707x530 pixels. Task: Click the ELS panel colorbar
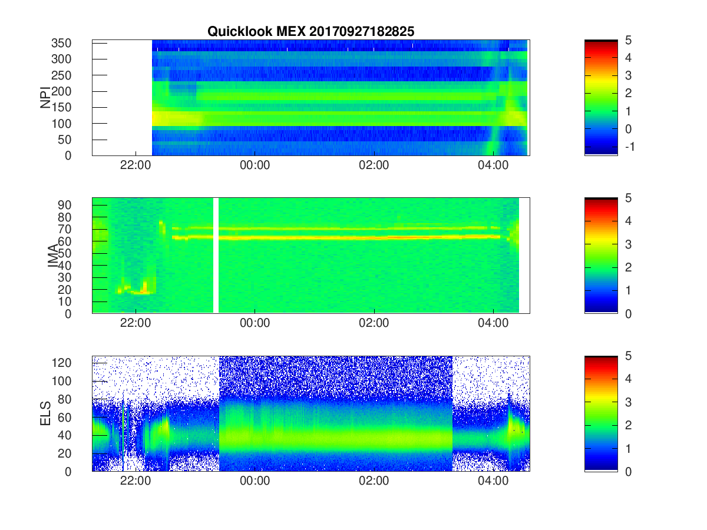(601, 413)
